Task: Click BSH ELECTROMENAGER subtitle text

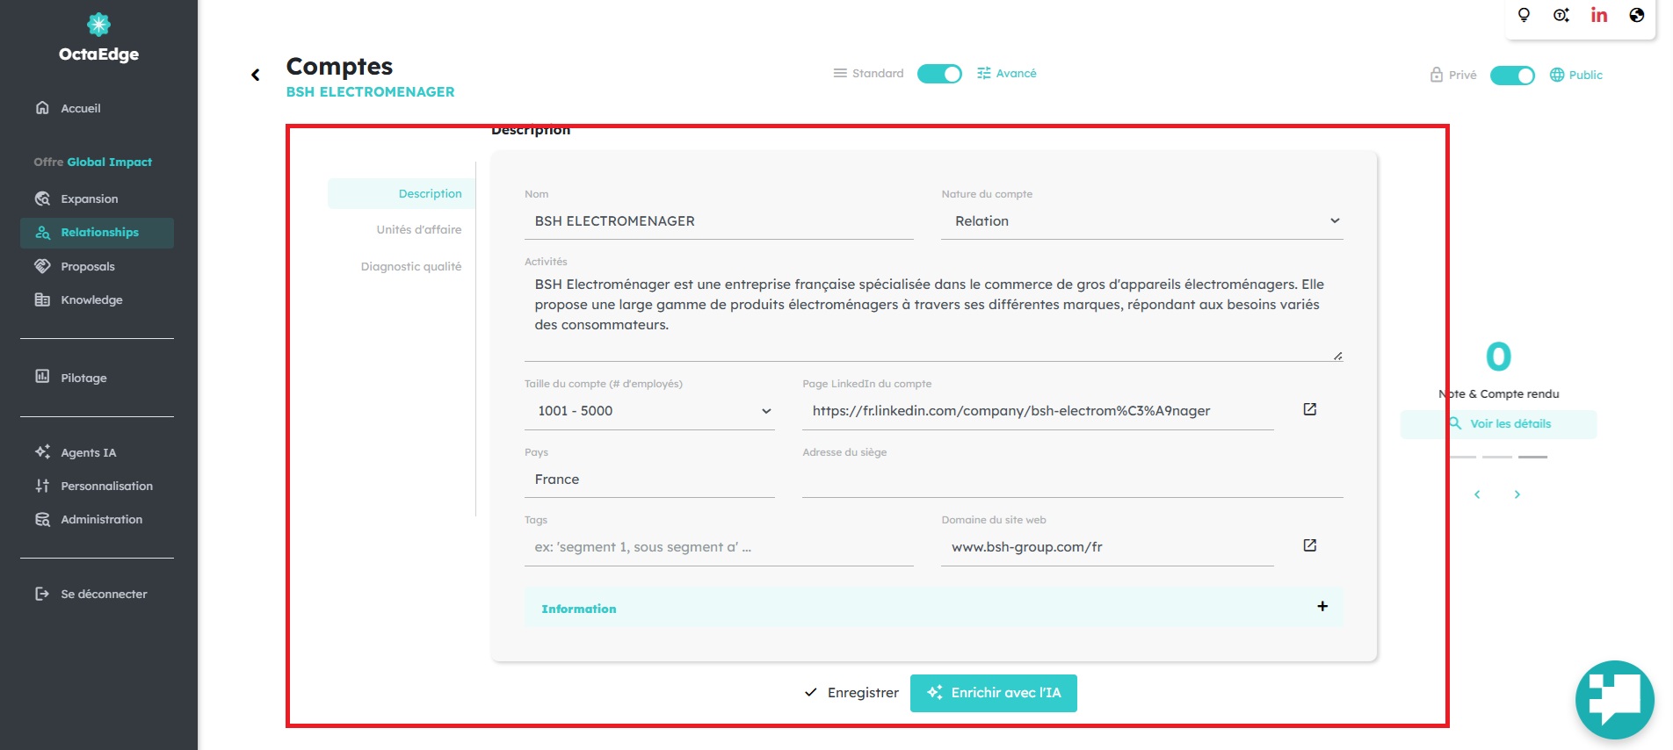Action: (370, 92)
